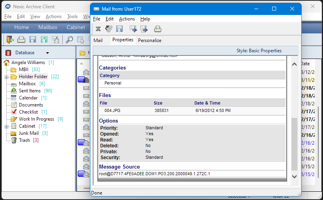This screenshot has width=323, height=200.
Task: Click the Priority: Standard option row
Action: tap(192, 128)
